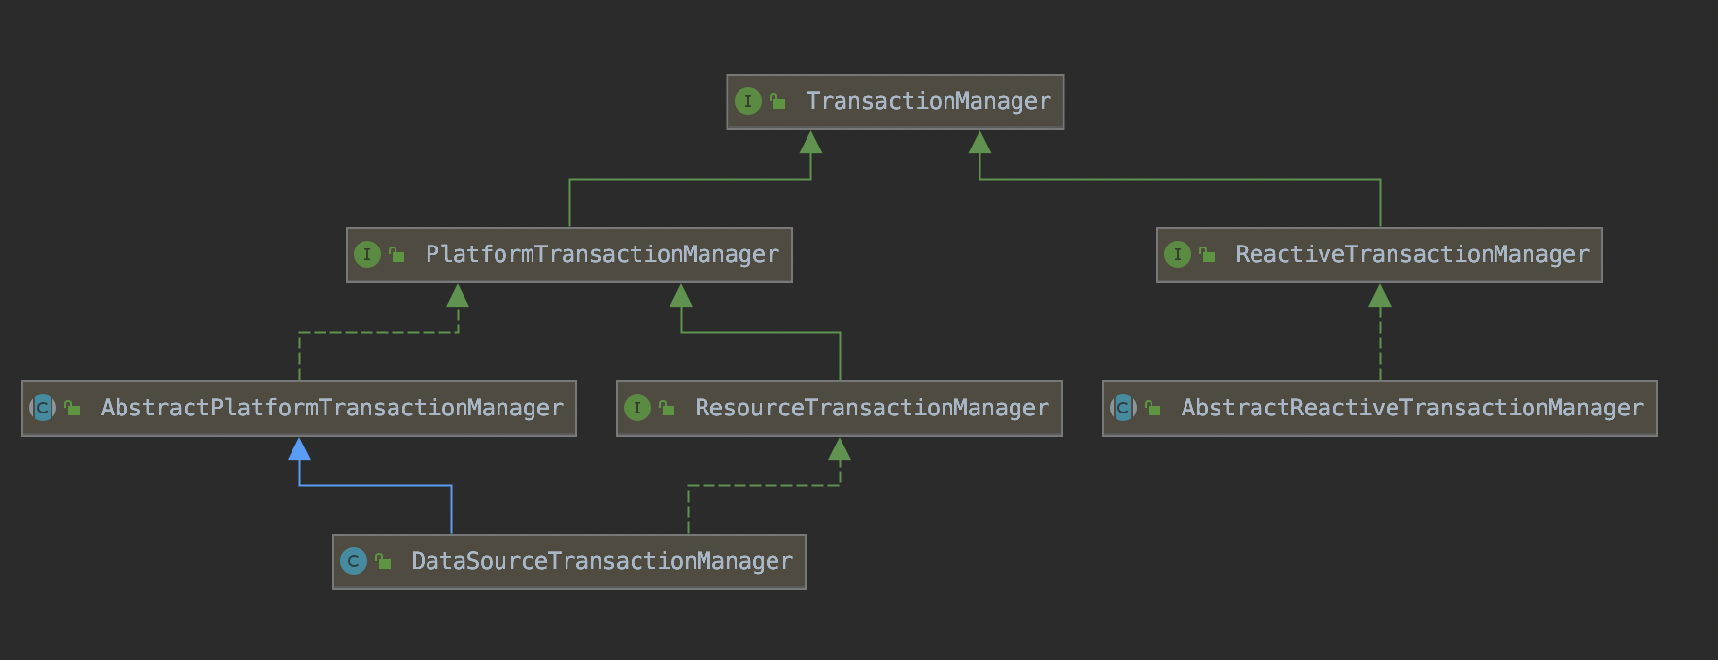Viewport: 1718px width, 660px height.
Task: Select the ReactiveTransactionManager node label
Action: (1412, 254)
